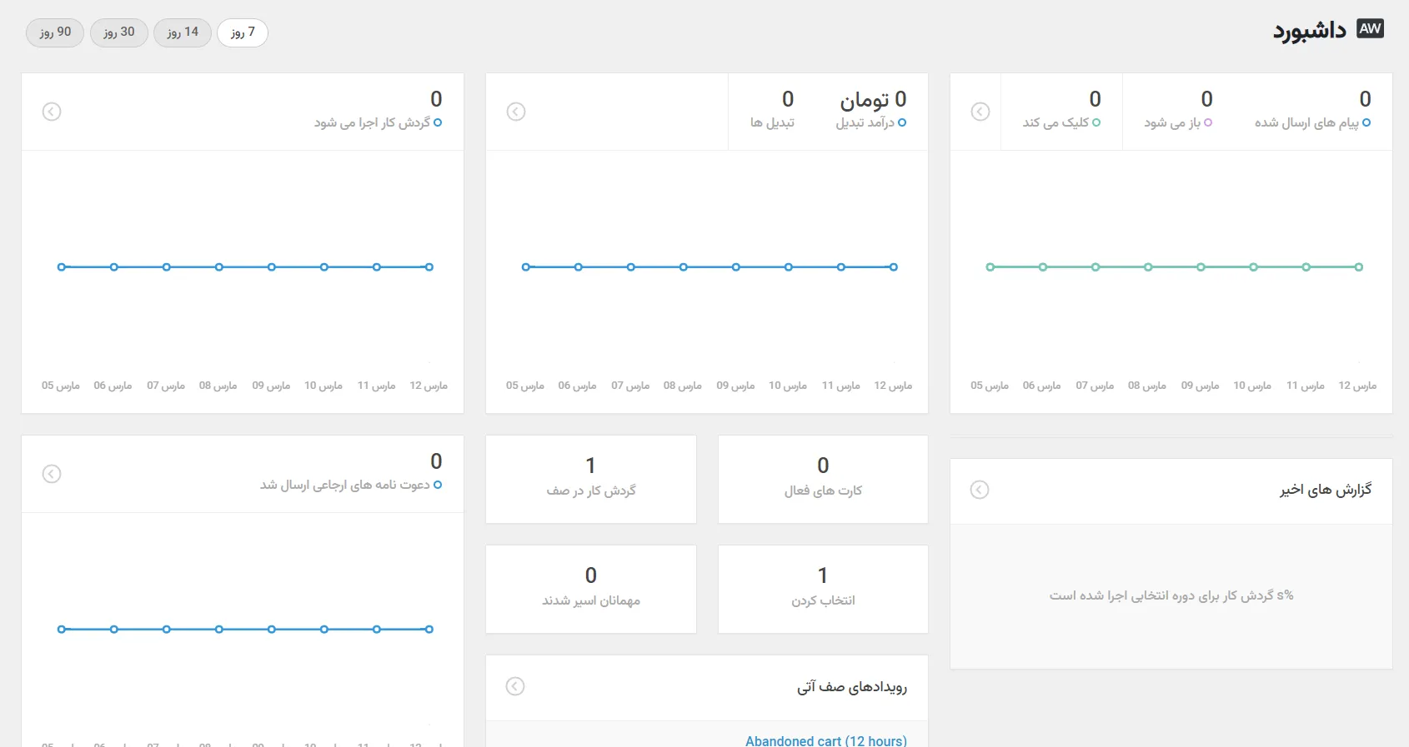1409x747 pixels.
Task: Click the 10 مارس point on the referral invites chart
Action: [x=324, y=630]
